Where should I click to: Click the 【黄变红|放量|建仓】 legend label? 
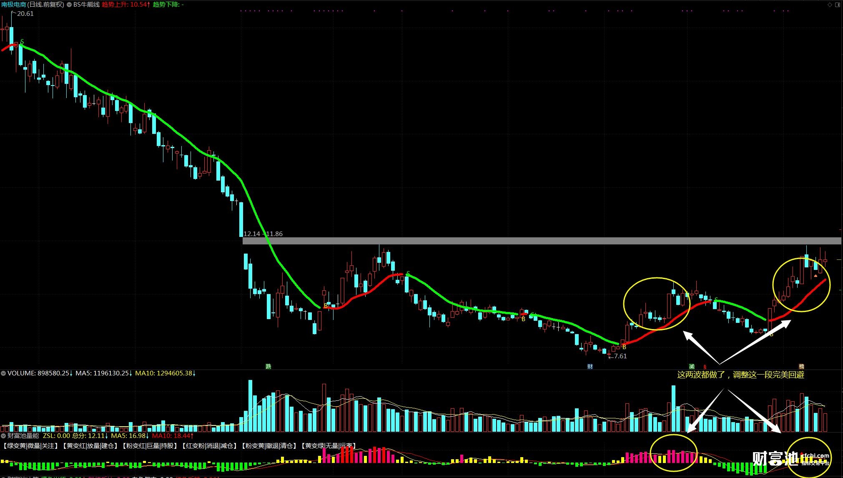tap(90, 446)
